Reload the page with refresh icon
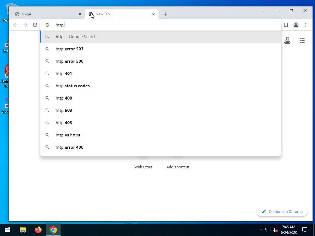The image size is (315, 236). [35, 25]
